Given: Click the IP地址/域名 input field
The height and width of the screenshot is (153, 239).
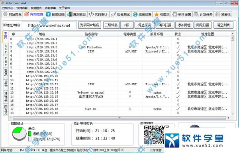Looking at the screenshot, I should pyautogui.click(x=49, y=25).
